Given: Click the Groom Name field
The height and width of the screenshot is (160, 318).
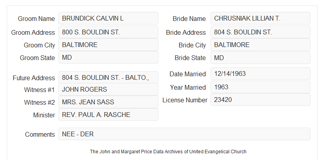Looking at the screenshot, I should click(108, 18).
